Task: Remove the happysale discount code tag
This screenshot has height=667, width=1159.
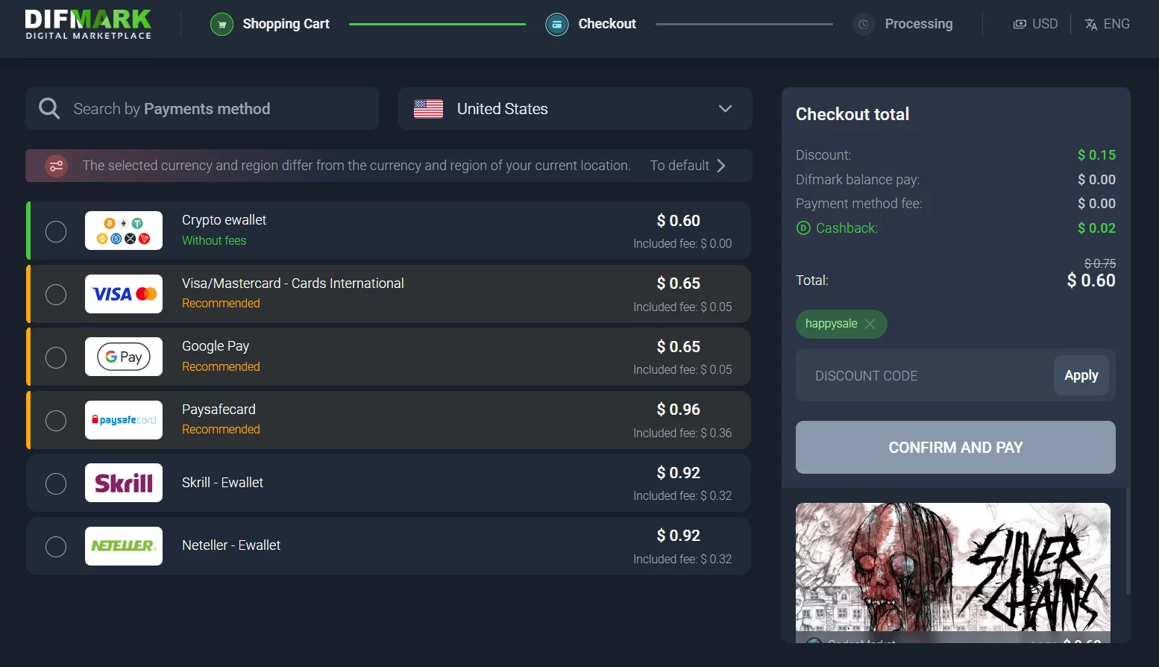Action: pyautogui.click(x=870, y=324)
